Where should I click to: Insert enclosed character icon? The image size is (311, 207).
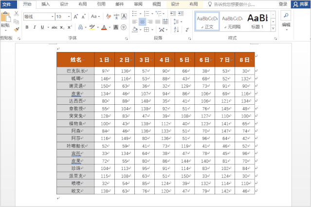(x=124, y=27)
